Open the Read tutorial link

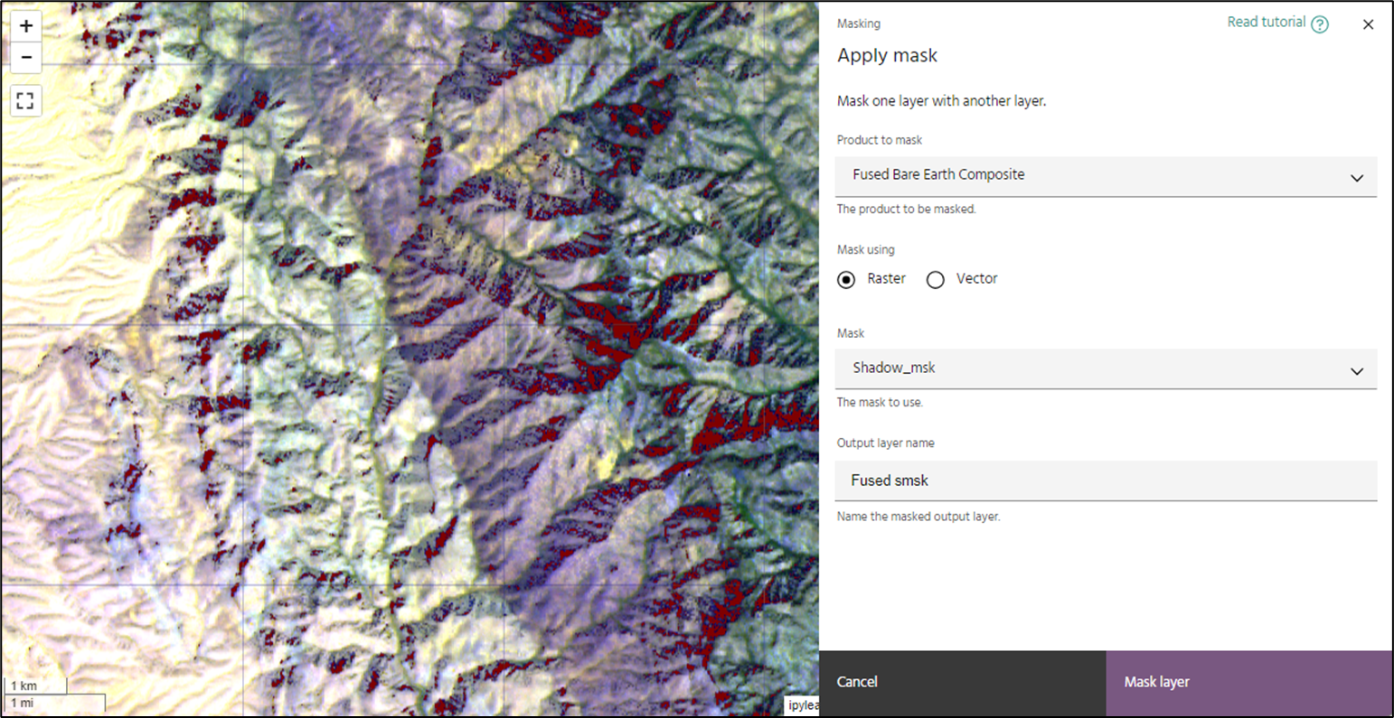1266,23
